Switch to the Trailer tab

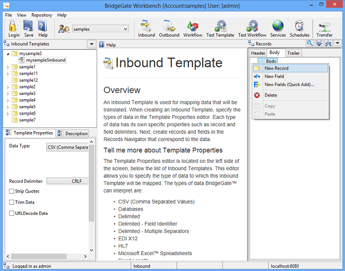294,53
